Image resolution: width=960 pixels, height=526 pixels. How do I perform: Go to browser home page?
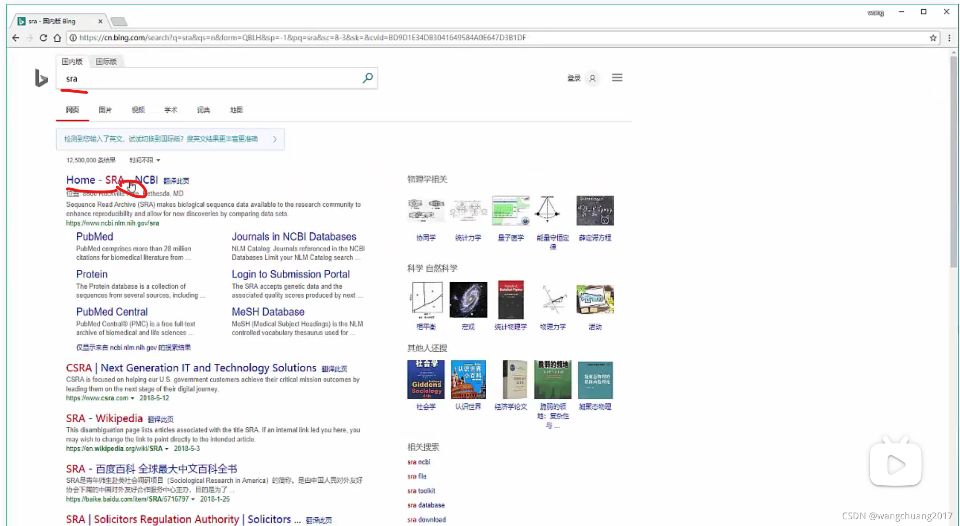point(58,38)
